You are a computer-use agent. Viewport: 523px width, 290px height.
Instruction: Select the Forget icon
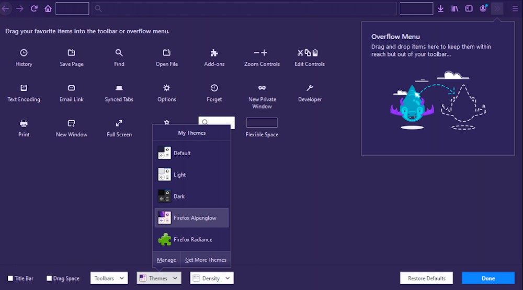click(x=214, y=88)
